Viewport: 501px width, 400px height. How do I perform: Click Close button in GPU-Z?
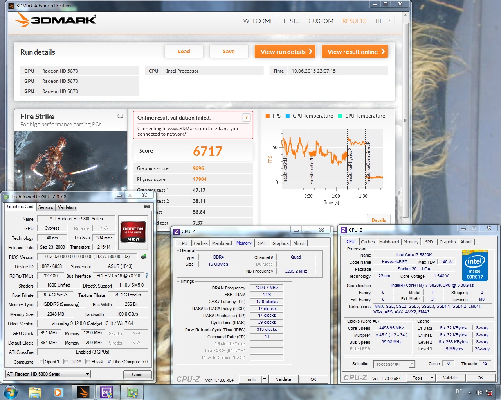click(137, 374)
